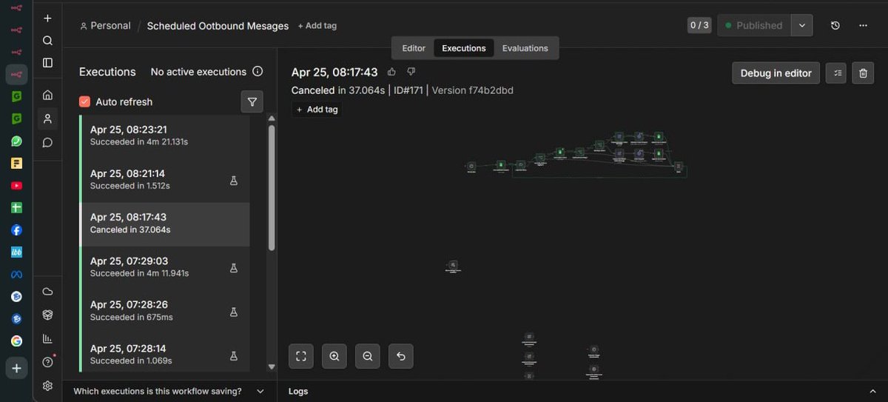Open the Help question mark icon
Viewport: 888px width, 402px height.
pyautogui.click(x=47, y=362)
